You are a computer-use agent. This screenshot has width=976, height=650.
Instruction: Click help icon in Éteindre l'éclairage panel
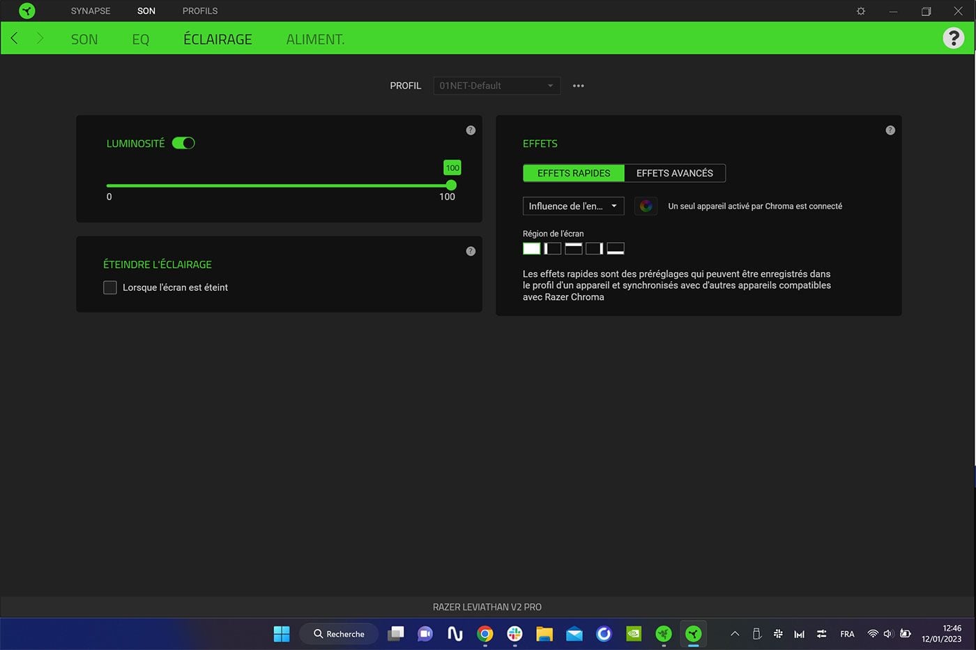coord(471,251)
